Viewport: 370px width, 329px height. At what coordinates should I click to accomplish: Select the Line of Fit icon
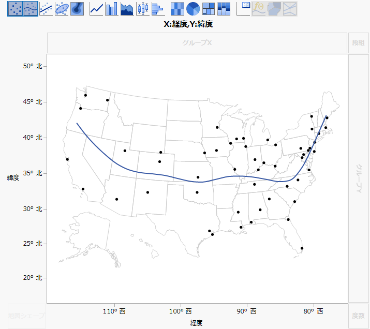click(46, 9)
